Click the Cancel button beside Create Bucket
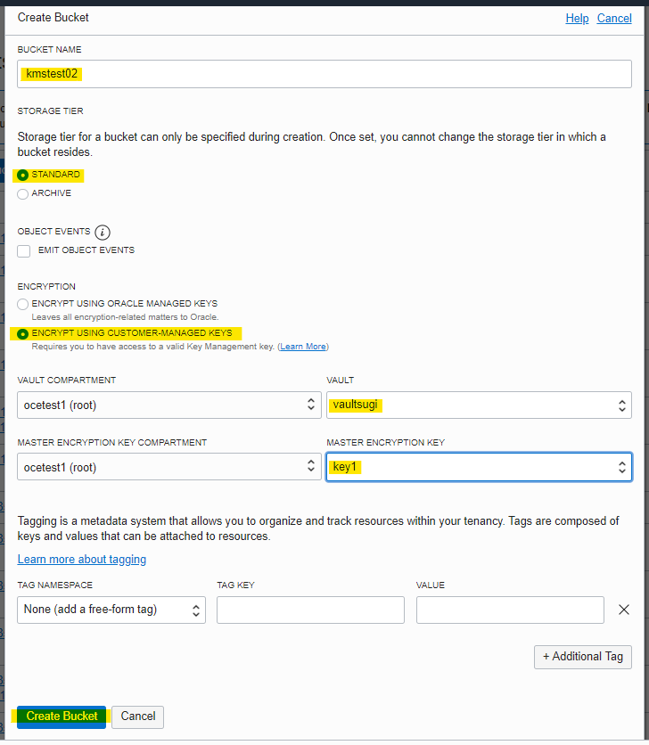Image resolution: width=649 pixels, height=745 pixels. (x=138, y=716)
